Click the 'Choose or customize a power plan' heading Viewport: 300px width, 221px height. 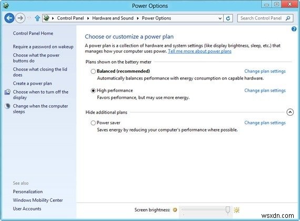point(129,36)
